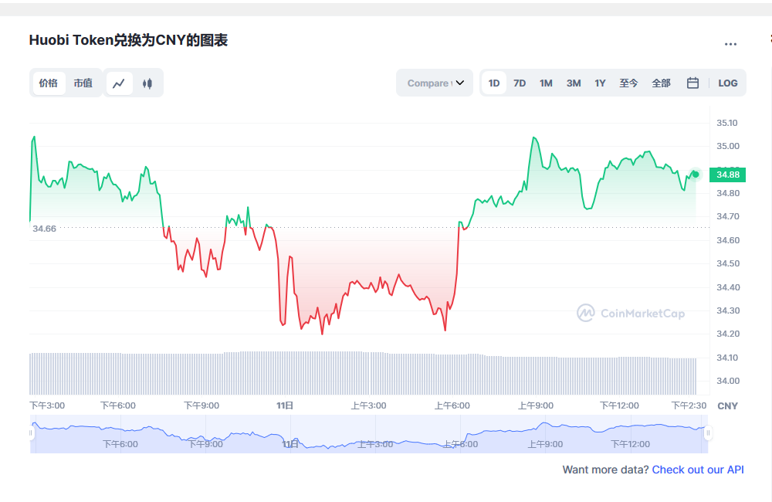
Task: Click the 35.10 axis value
Action: point(726,123)
